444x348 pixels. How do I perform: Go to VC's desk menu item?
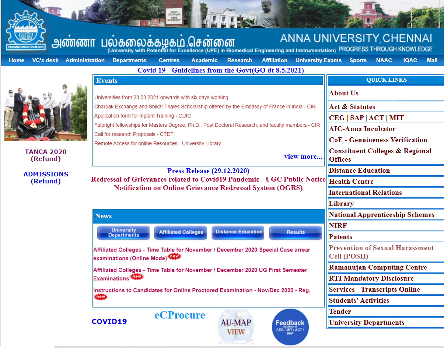pos(45,60)
